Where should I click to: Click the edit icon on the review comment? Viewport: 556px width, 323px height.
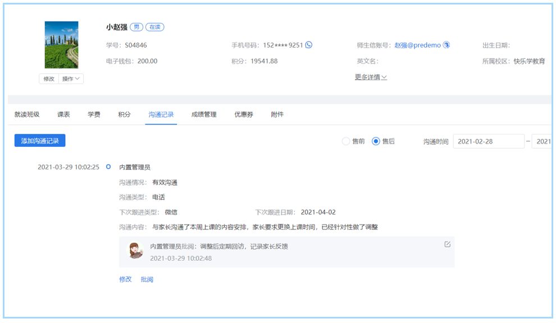(448, 244)
